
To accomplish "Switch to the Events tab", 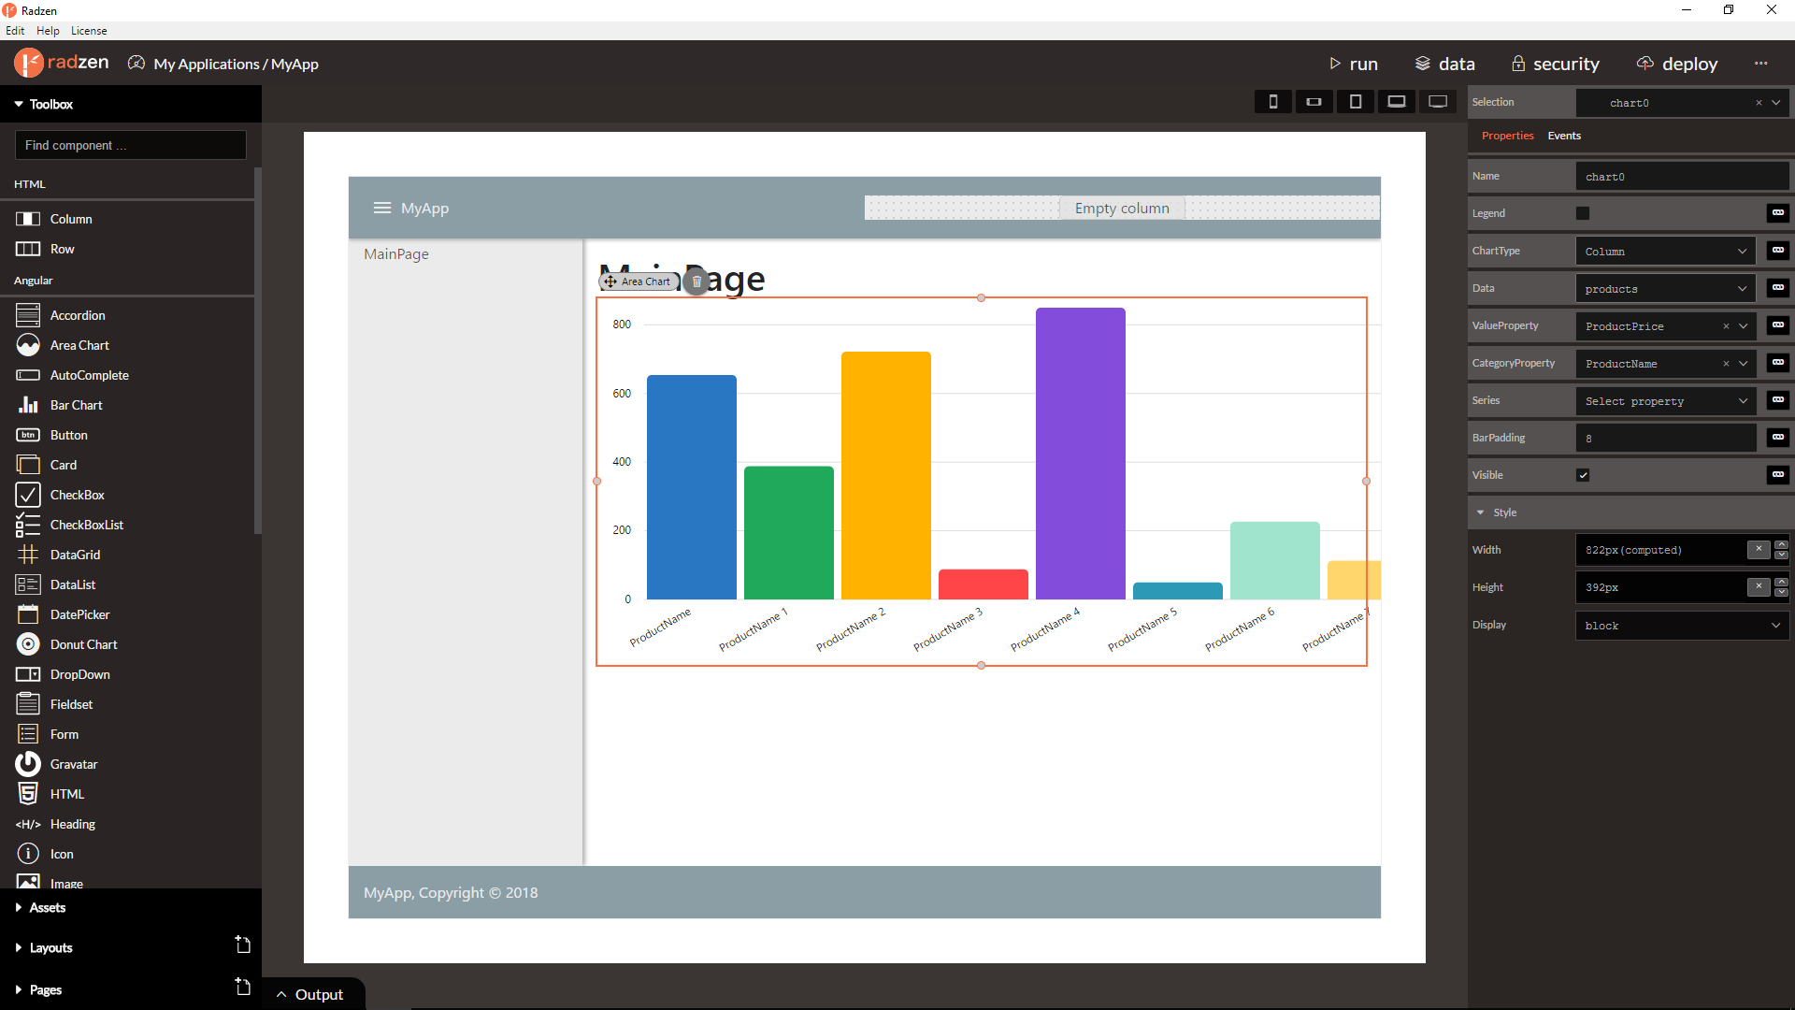I will coord(1563,136).
